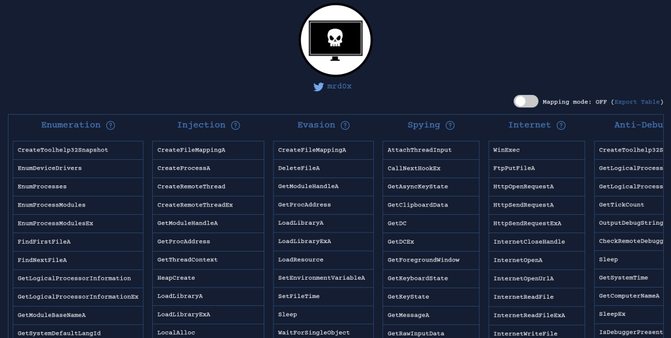Open the Evasion help question mark icon

click(345, 125)
